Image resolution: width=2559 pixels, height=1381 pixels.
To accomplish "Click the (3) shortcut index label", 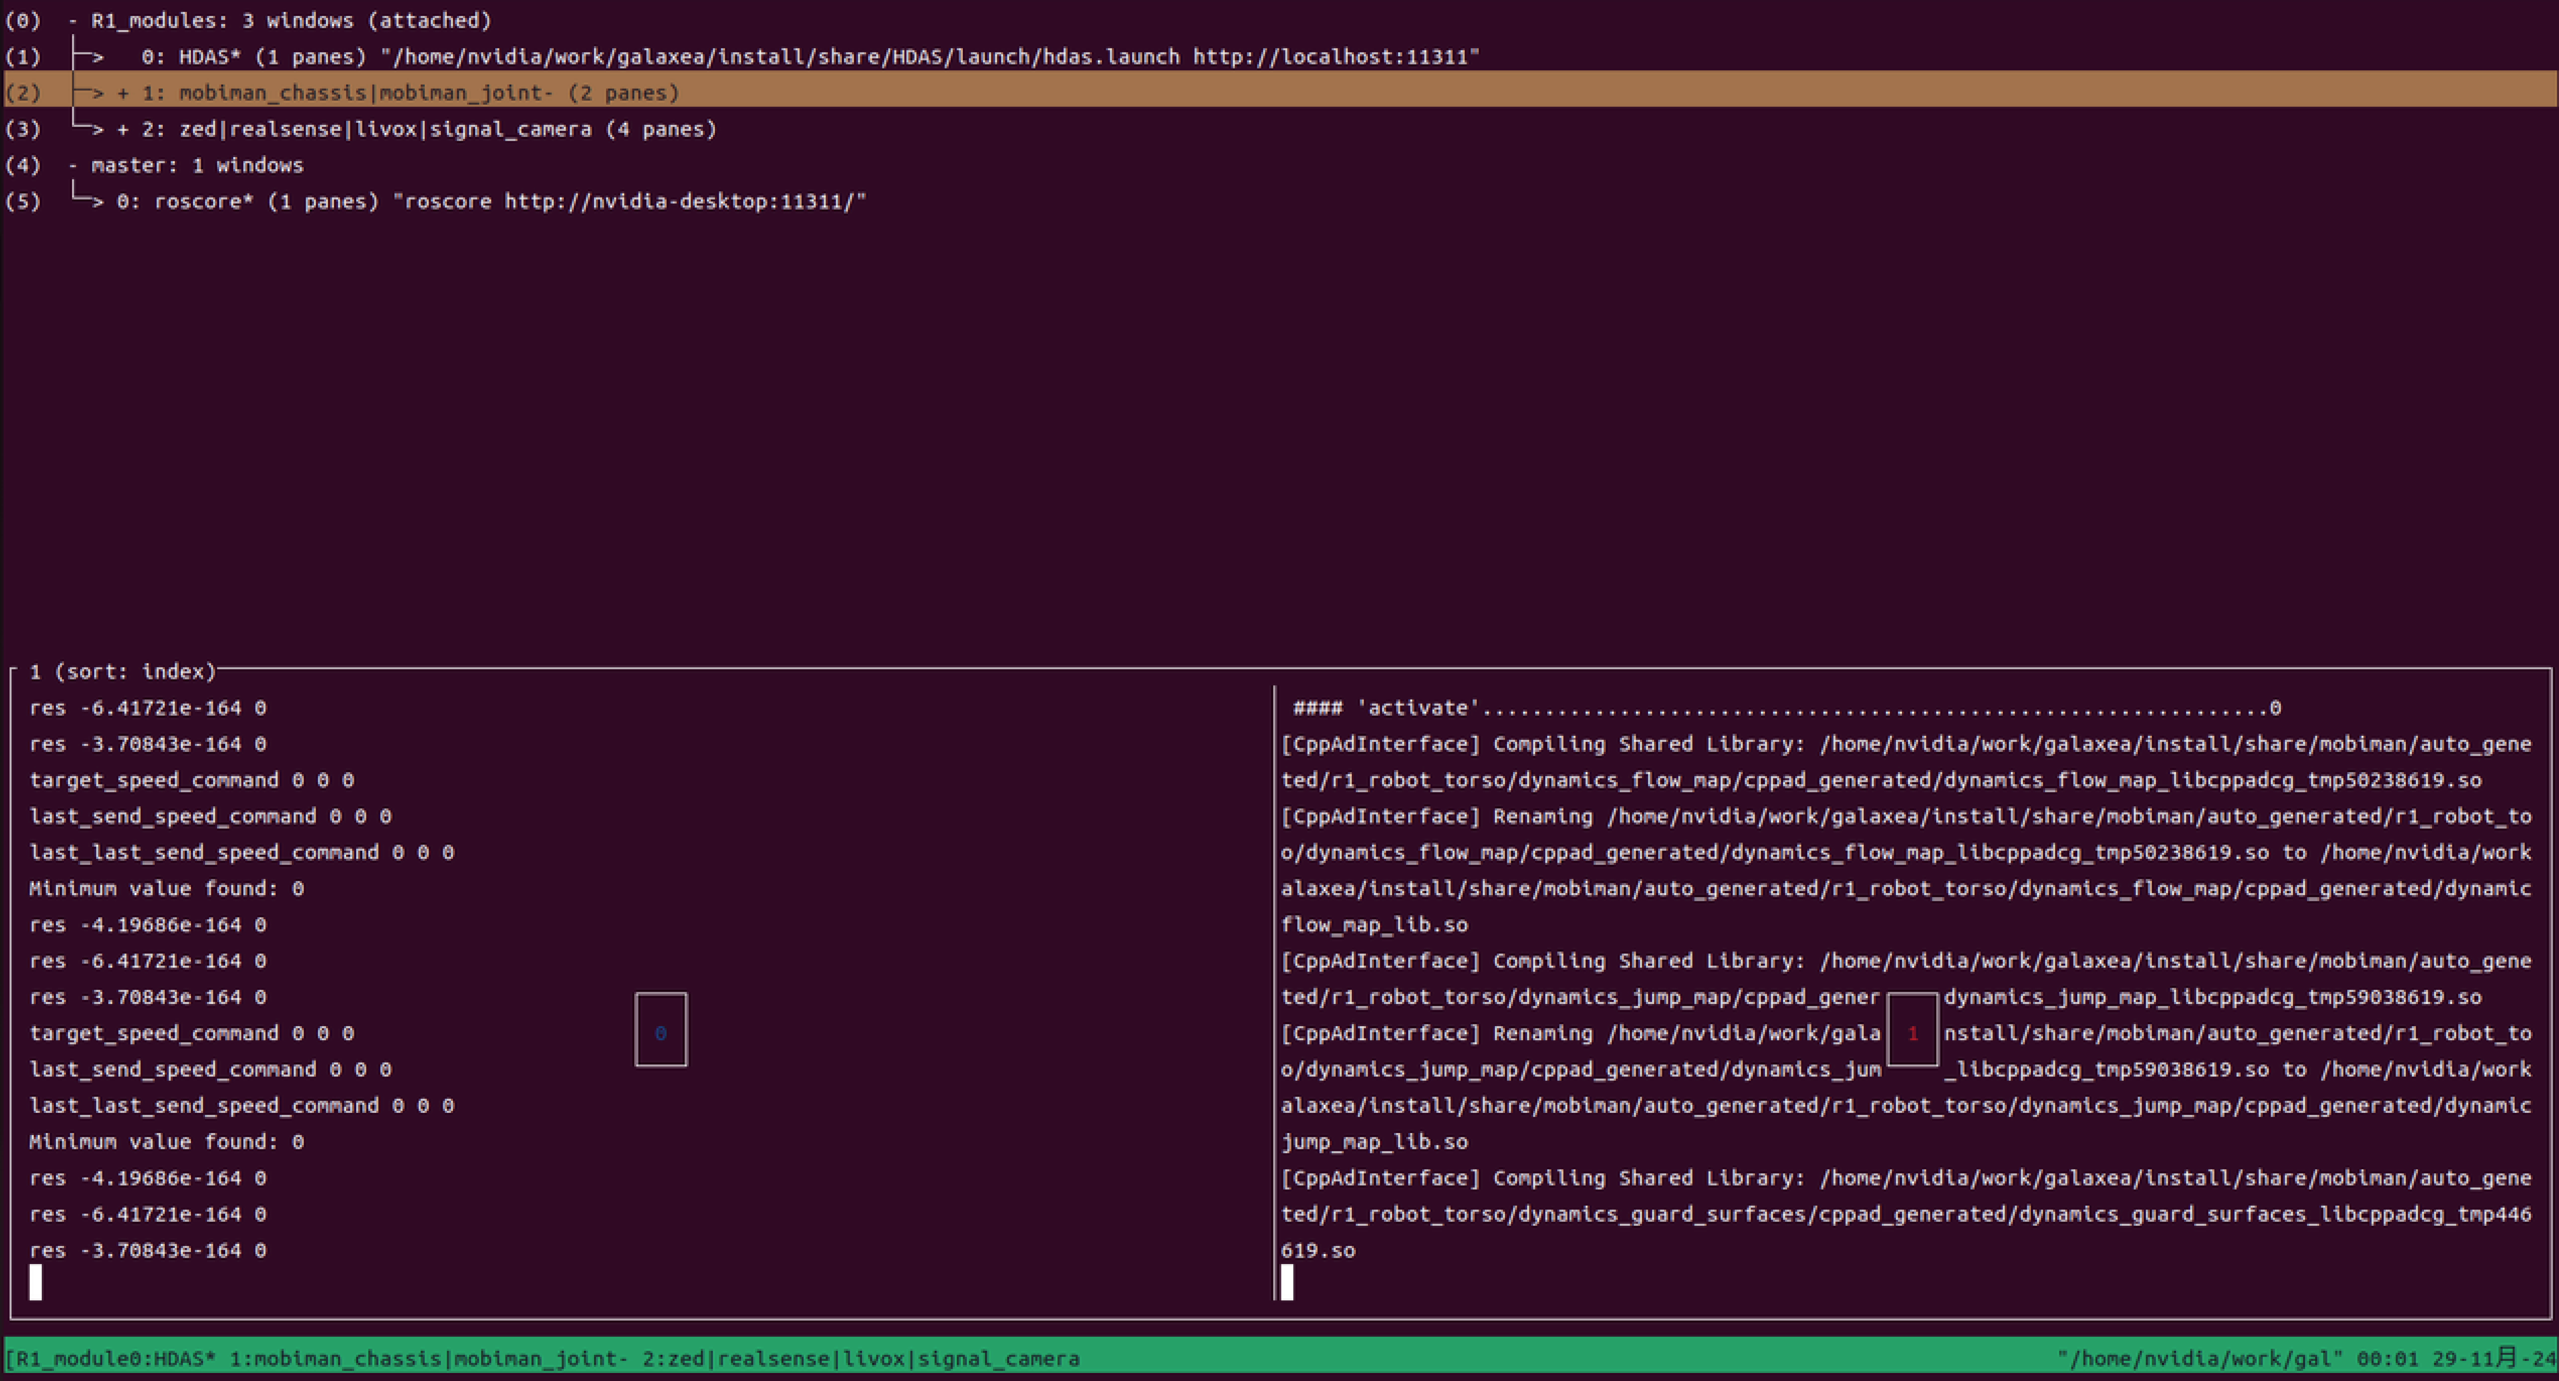I will point(23,129).
